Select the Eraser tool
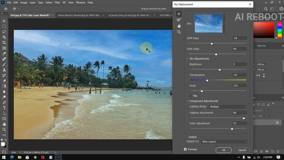The image size is (284, 160). [x=4, y=81]
